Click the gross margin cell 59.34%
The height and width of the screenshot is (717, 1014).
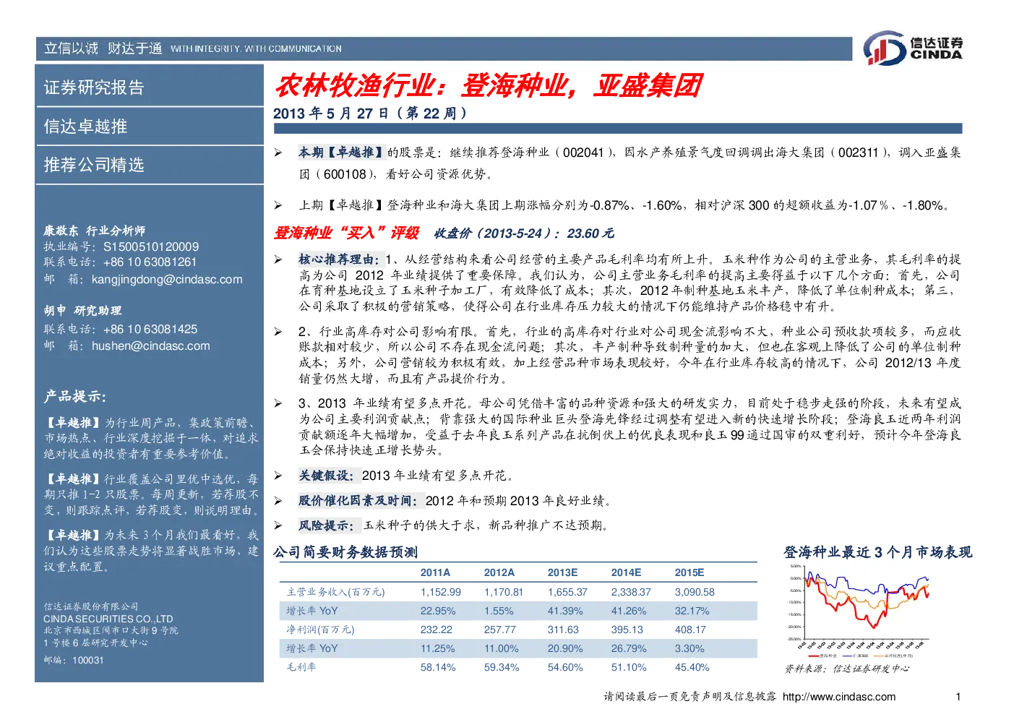(x=502, y=667)
